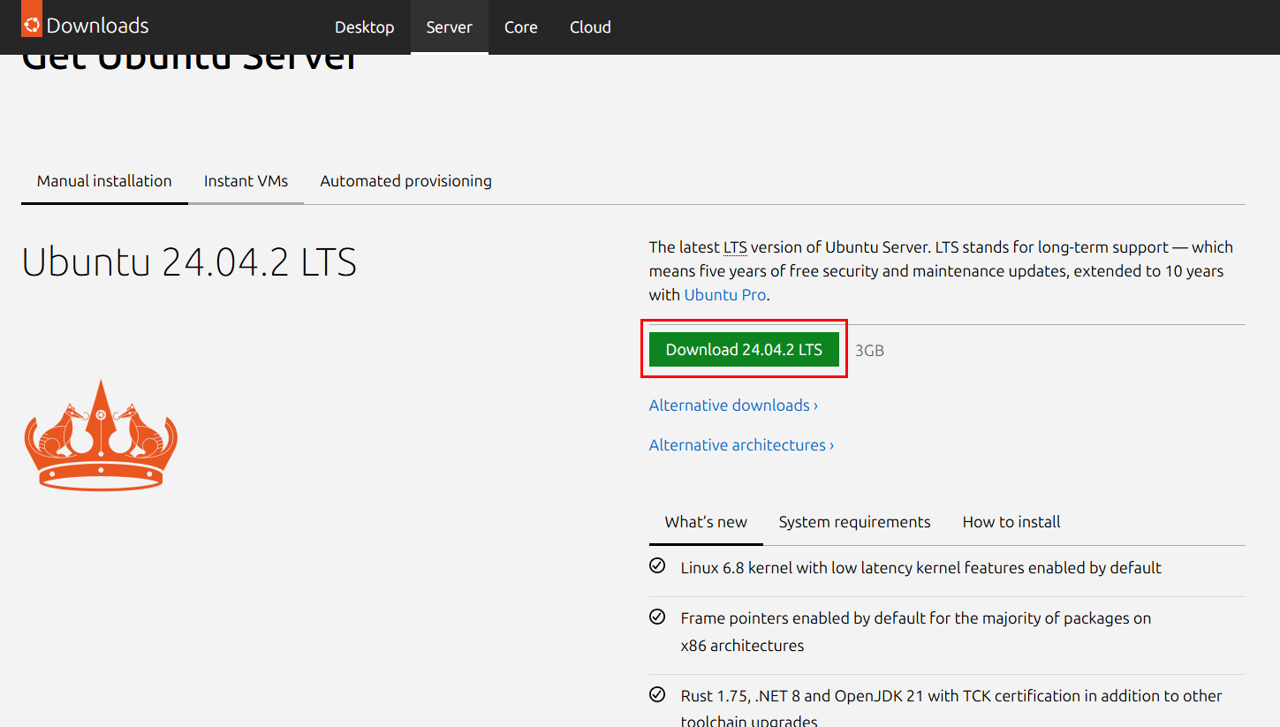Click the Ubuntu 24.04.2 LTS heading

(x=189, y=262)
